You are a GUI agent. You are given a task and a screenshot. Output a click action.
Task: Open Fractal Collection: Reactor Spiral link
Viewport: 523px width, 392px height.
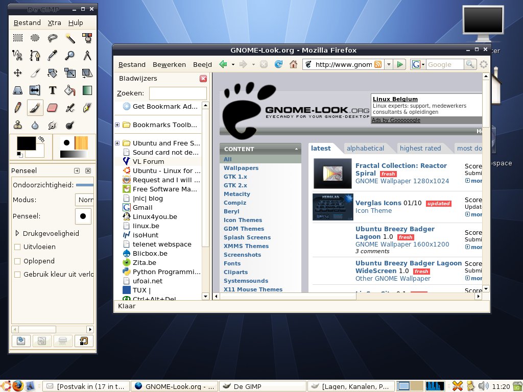tap(401, 169)
